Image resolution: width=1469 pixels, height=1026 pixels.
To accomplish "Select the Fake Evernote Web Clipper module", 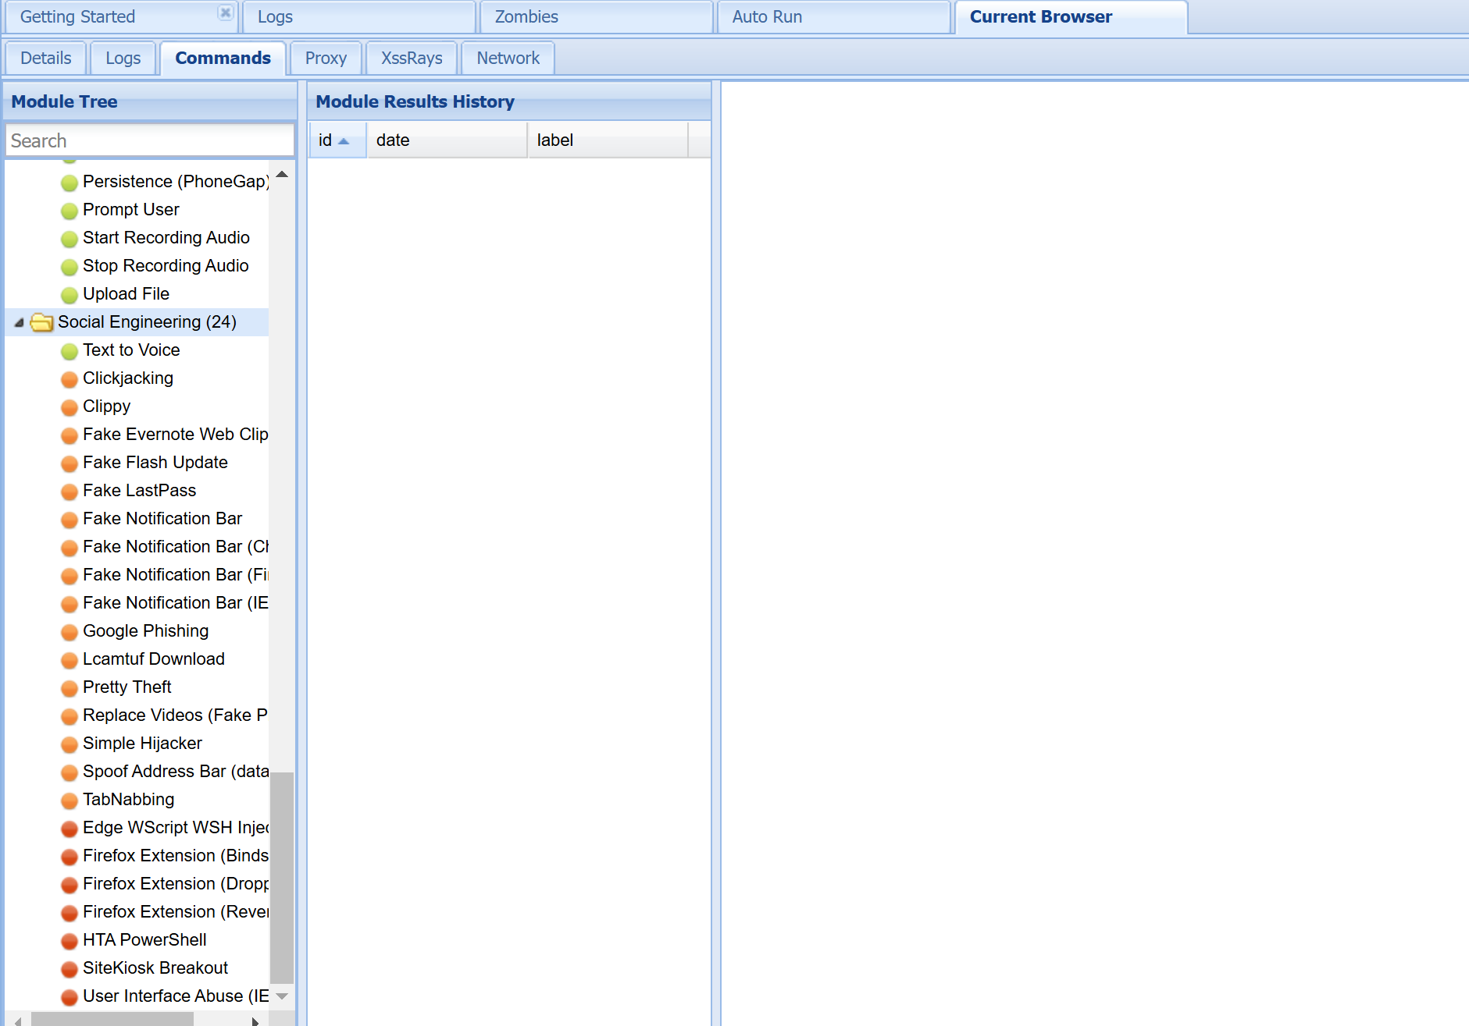I will coord(176,435).
